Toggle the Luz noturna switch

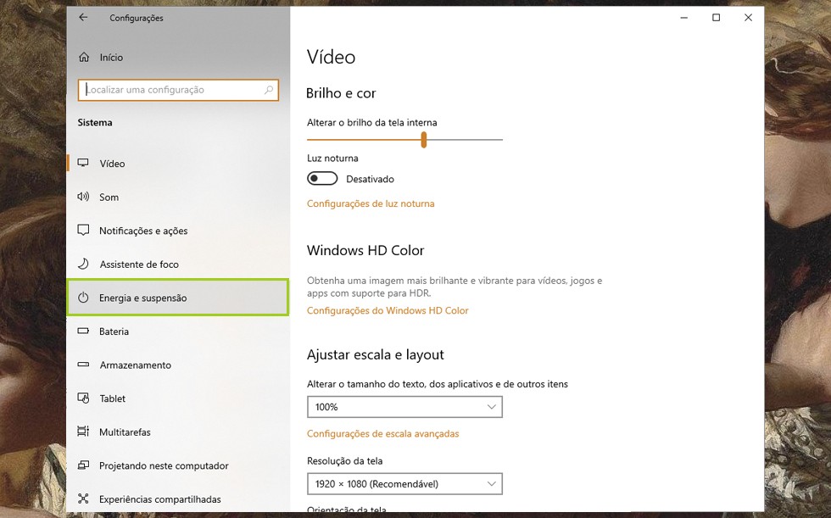[x=322, y=179]
